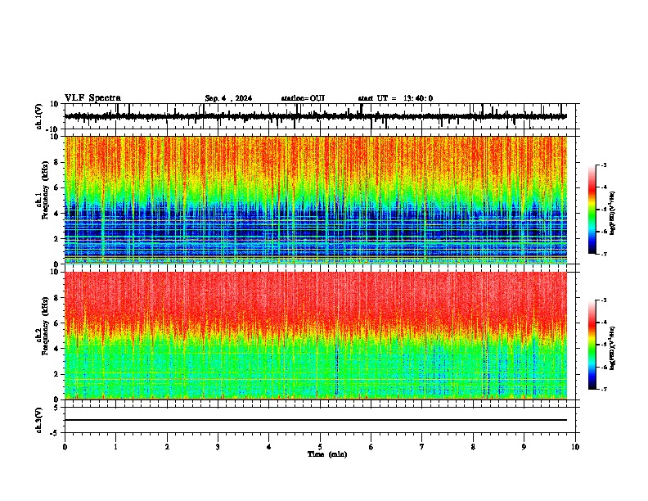
Task: Click the time axis tick label 9
Action: tap(524, 447)
